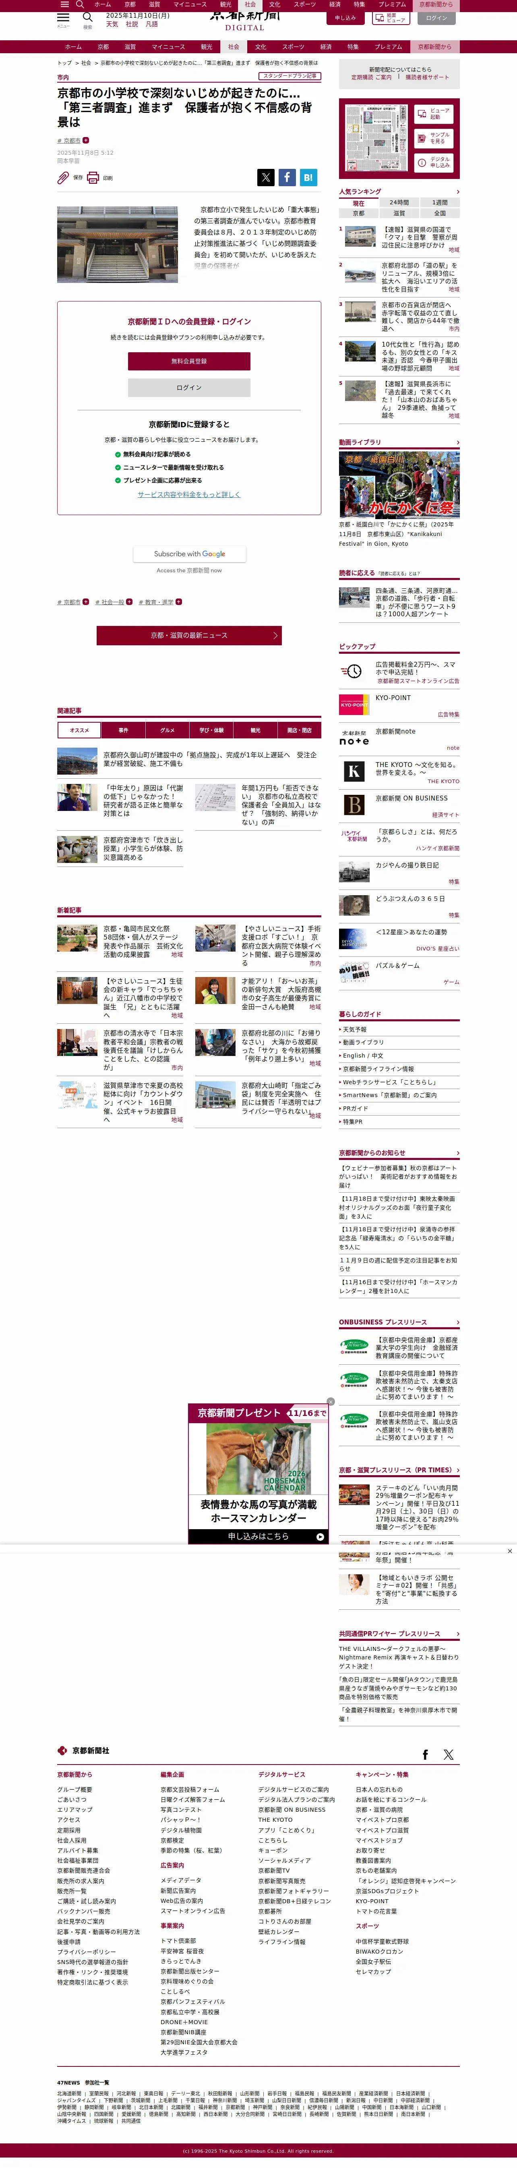Click grey ログイン button in login box

click(189, 387)
